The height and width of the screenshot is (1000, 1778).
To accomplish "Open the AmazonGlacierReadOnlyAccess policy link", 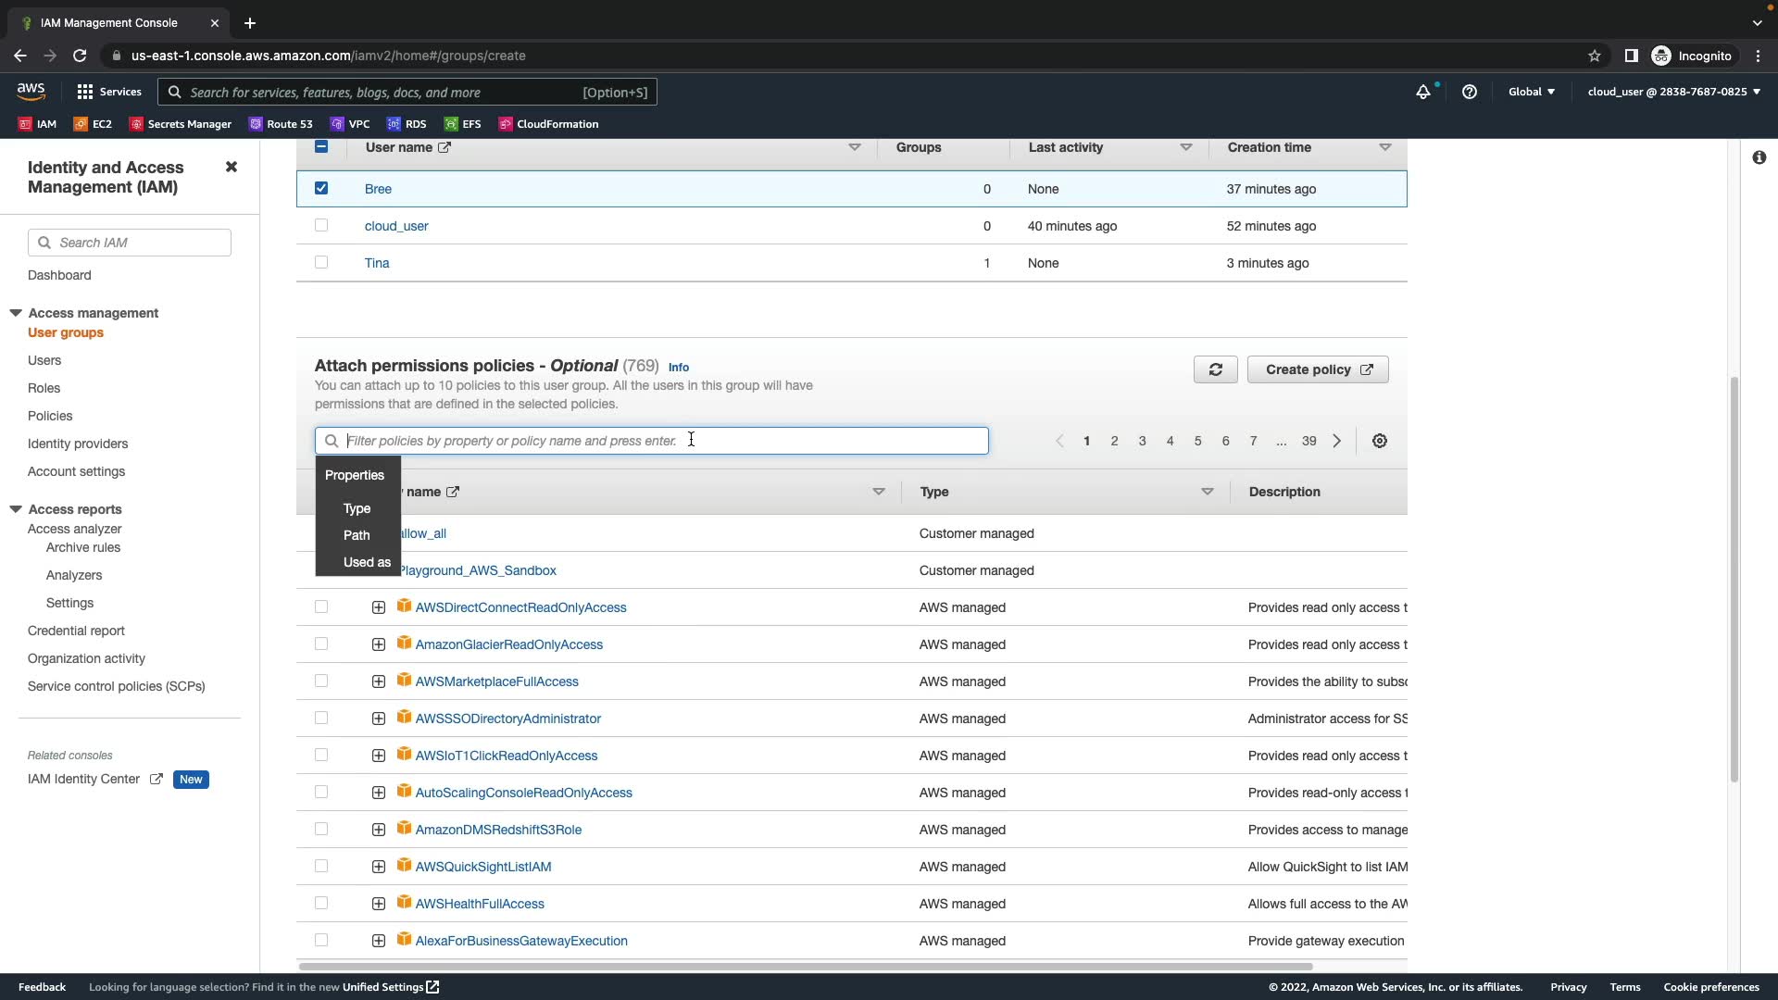I will click(x=508, y=644).
